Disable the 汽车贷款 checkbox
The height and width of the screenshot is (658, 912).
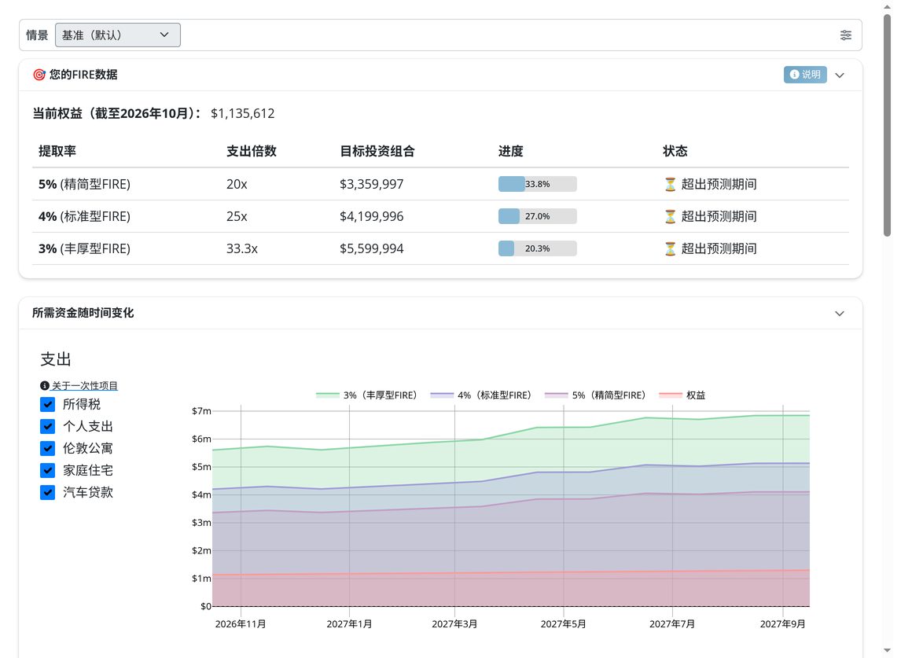tap(48, 493)
